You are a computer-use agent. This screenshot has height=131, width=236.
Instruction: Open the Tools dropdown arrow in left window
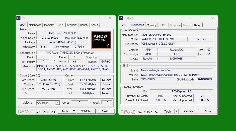pyautogui.click(x=74, y=111)
